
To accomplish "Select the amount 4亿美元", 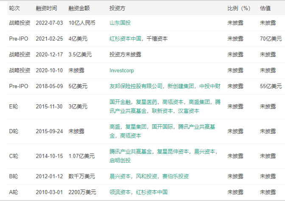I will 78,39.
